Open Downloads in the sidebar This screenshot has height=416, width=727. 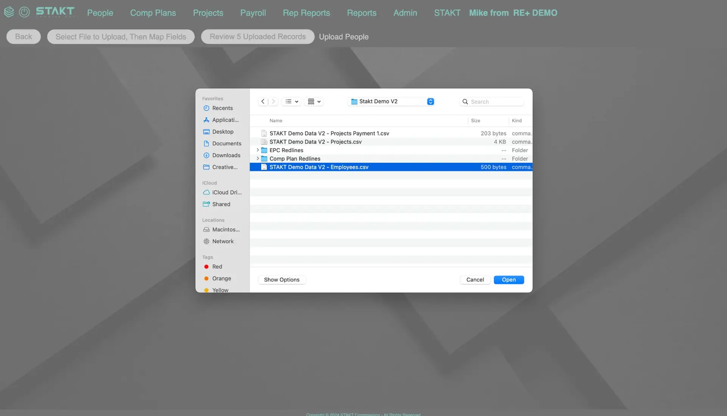point(222,155)
